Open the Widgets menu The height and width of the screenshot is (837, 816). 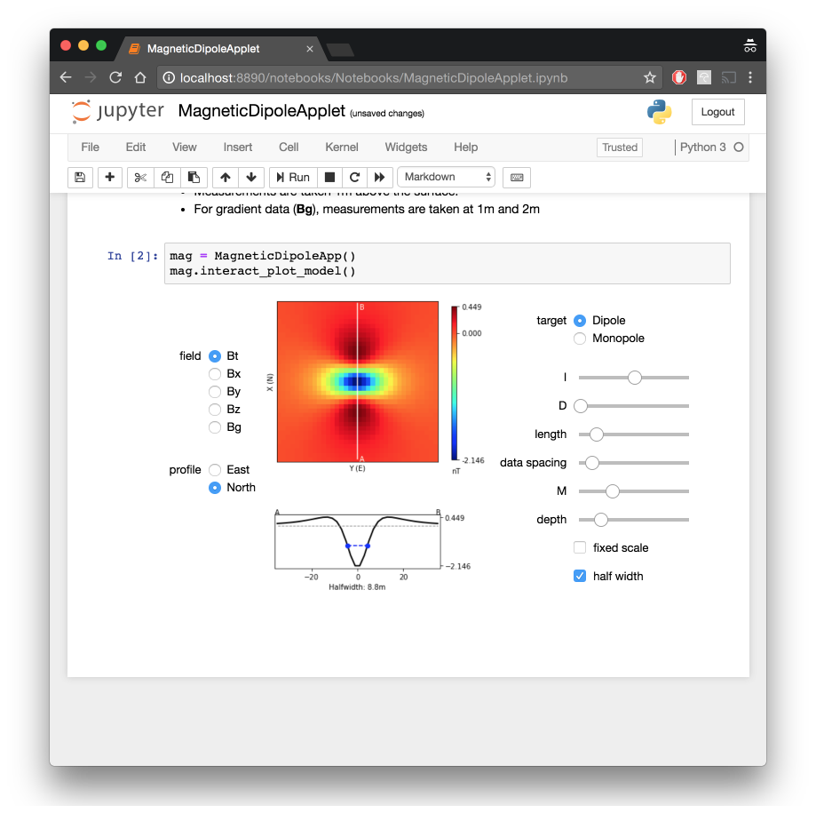pos(406,147)
